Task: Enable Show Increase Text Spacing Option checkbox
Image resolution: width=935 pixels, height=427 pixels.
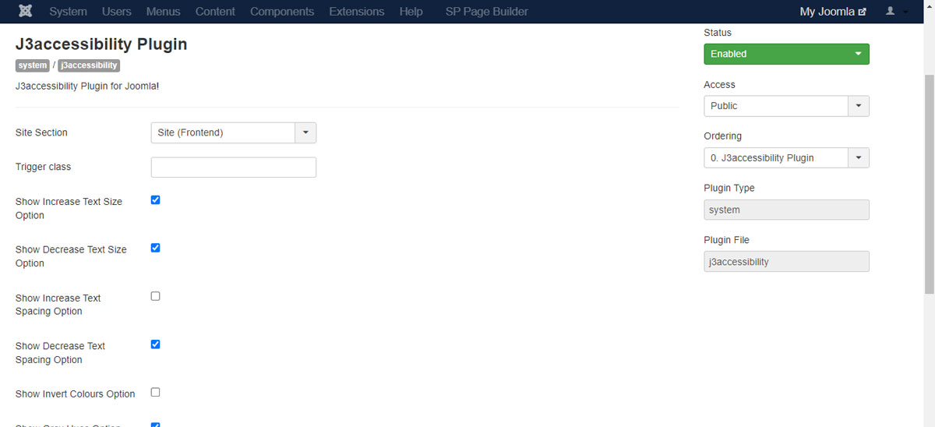Action: [x=155, y=296]
